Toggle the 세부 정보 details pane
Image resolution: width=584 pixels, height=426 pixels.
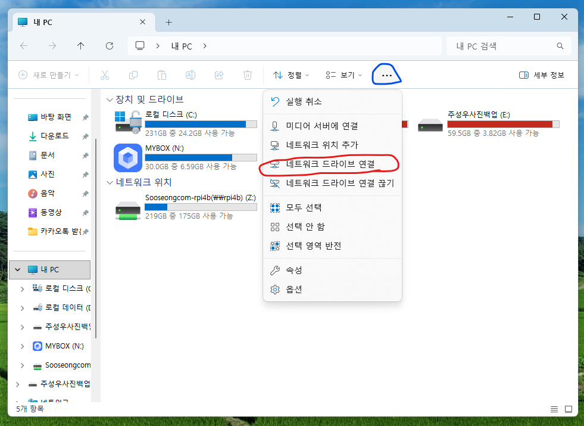541,75
